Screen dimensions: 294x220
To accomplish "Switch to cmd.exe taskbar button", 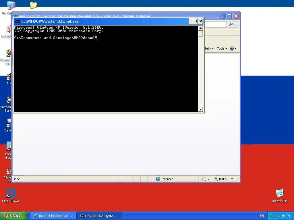I will (x=99, y=216).
